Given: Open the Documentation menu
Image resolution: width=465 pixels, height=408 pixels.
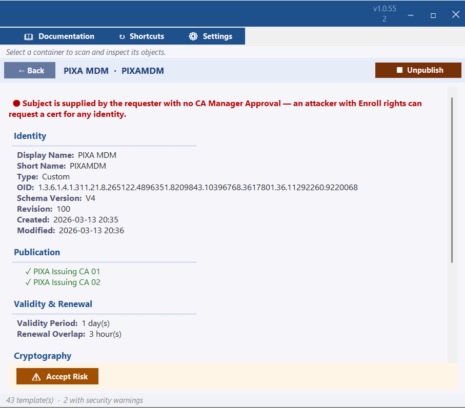Looking at the screenshot, I should click(59, 36).
